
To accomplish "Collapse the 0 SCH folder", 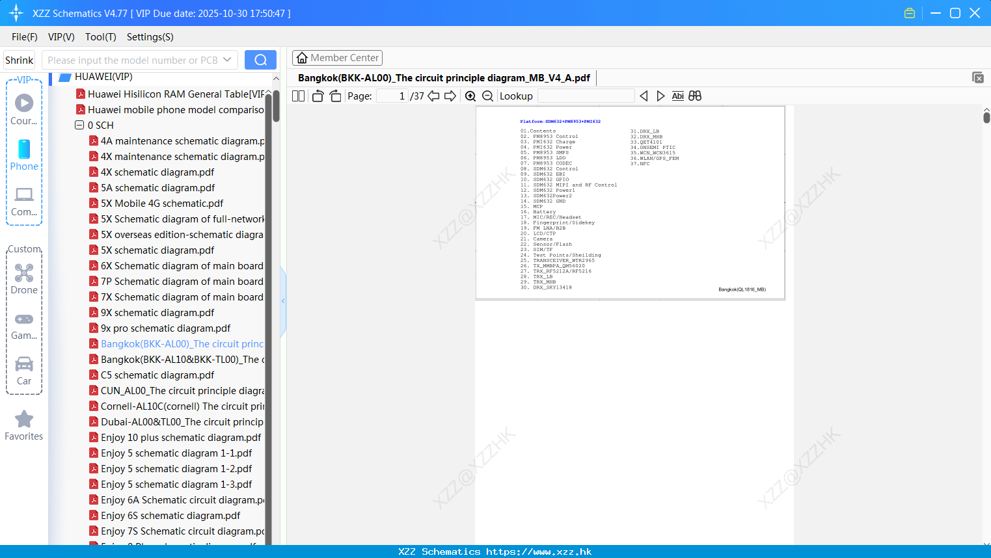I will coord(79,126).
